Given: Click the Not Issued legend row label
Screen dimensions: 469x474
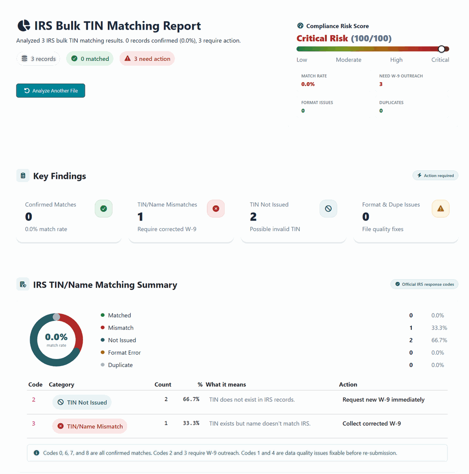Looking at the screenshot, I should (122, 340).
